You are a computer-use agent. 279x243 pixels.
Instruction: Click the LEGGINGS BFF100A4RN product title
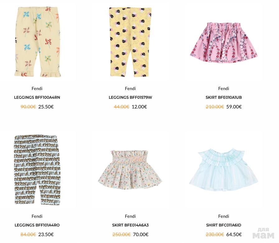coord(37,98)
